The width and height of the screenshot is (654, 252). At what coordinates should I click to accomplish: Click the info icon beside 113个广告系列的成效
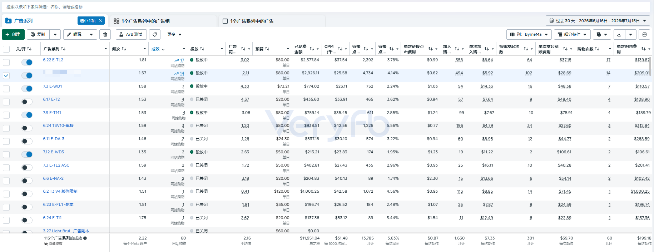coord(85,238)
